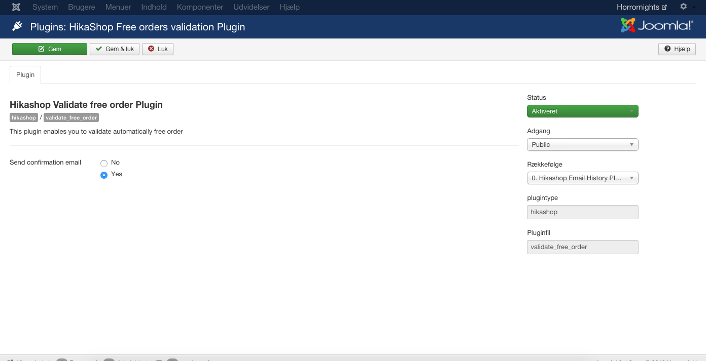
Task: Click the Gem & luk button
Action: (x=115, y=49)
